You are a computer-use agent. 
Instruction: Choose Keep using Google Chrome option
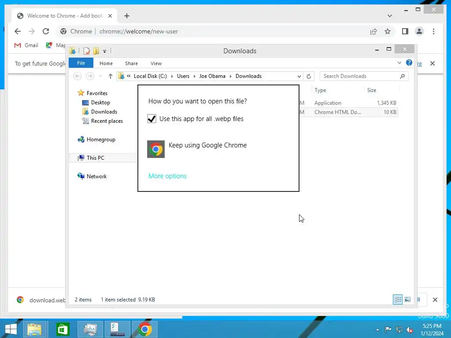[197, 149]
